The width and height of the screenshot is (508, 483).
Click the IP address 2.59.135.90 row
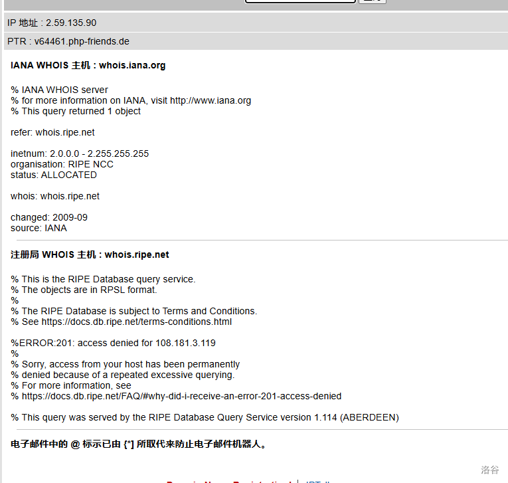pyautogui.click(x=52, y=23)
